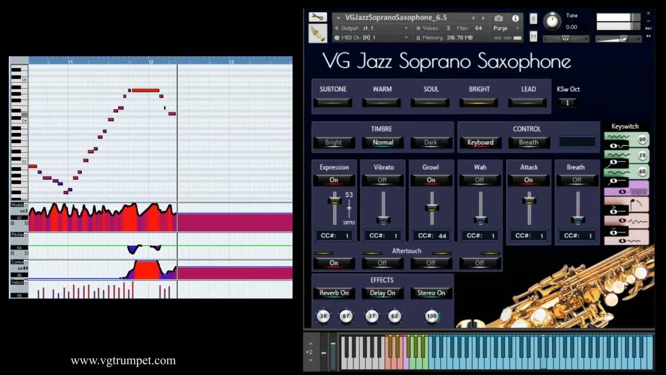Toggle Breath Off button under Breath panel
This screenshot has height=375, width=666.
(x=577, y=180)
